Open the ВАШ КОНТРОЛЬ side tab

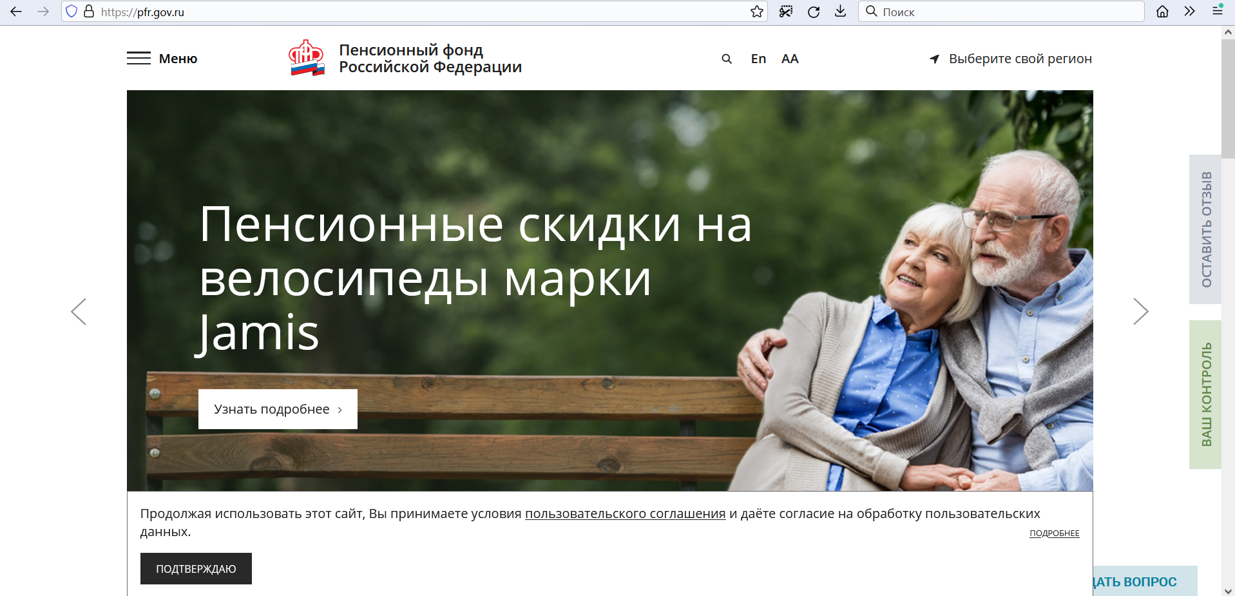click(1206, 394)
